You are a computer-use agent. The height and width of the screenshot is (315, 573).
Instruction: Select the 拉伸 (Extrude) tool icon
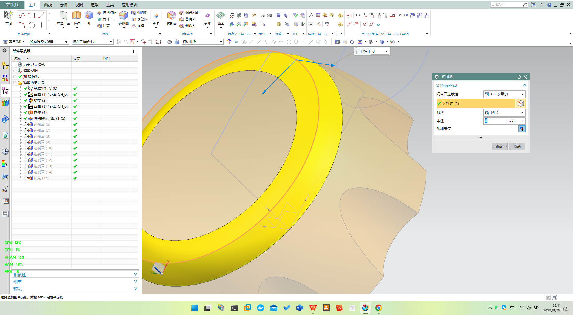77,16
